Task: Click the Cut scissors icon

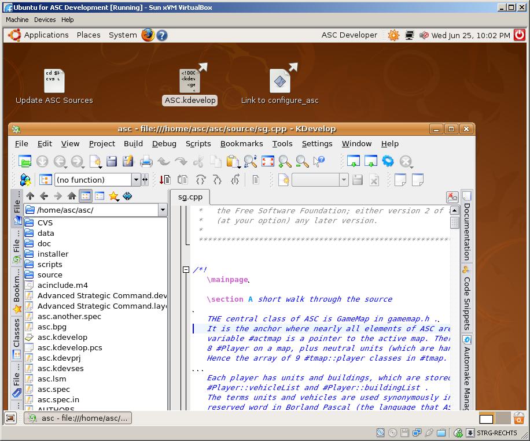Action: pyautogui.click(x=198, y=161)
